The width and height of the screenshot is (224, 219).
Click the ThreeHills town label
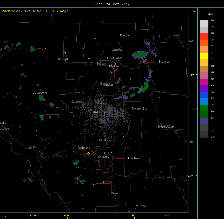point(140,109)
